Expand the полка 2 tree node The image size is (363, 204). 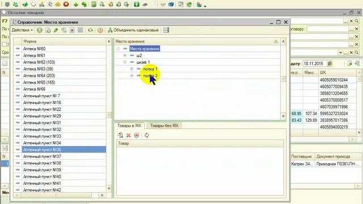132,75
